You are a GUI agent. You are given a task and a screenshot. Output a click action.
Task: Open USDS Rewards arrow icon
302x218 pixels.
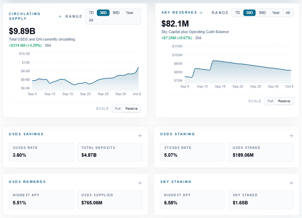pyautogui.click(x=139, y=183)
